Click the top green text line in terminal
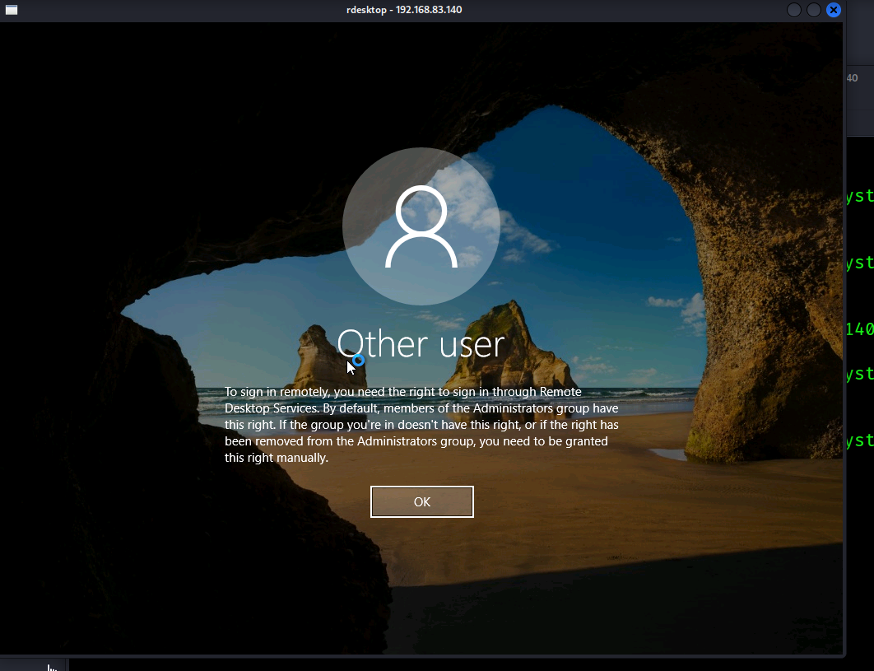 [x=859, y=196]
